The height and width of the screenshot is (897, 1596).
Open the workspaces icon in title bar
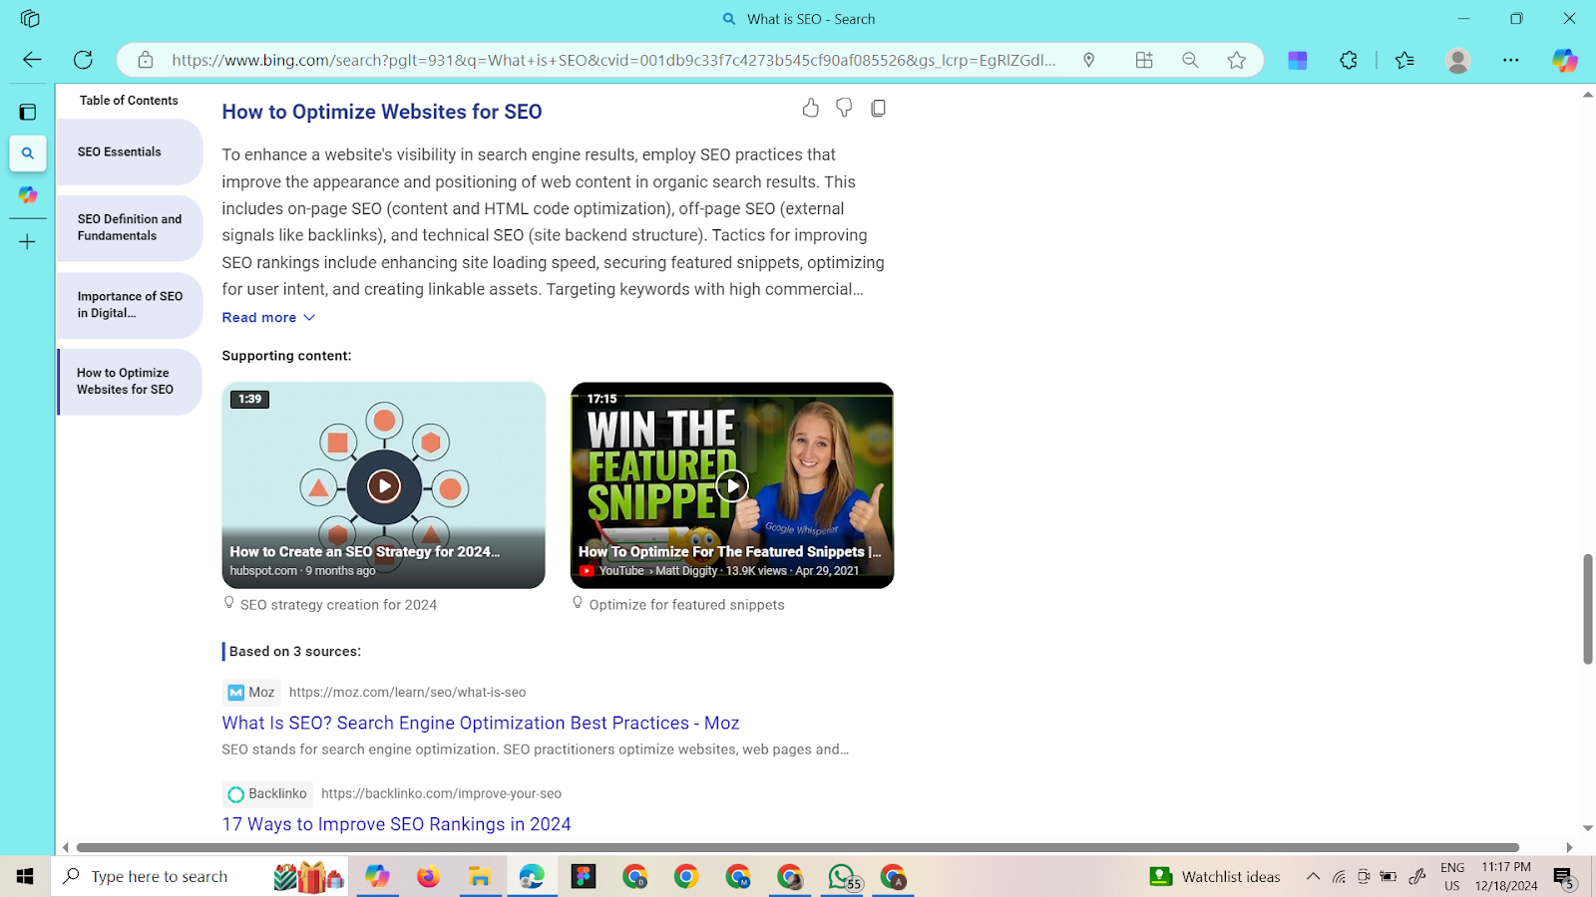pyautogui.click(x=30, y=19)
